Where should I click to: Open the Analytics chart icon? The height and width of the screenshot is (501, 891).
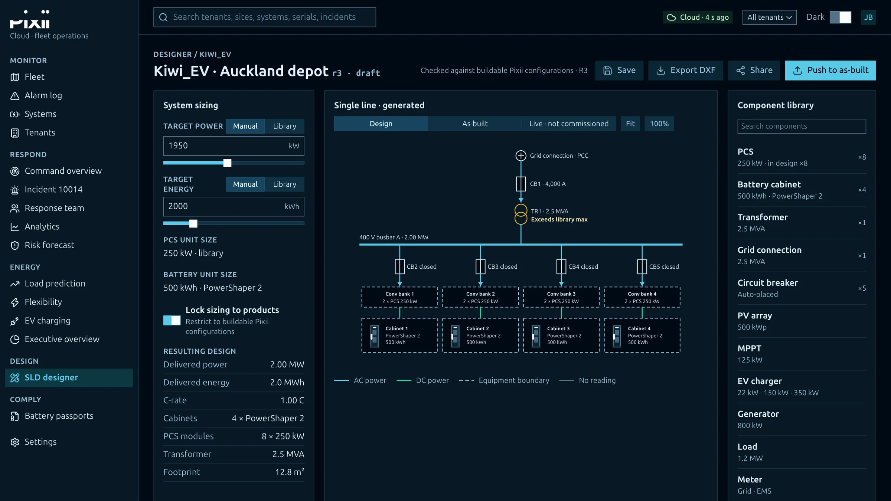point(14,227)
